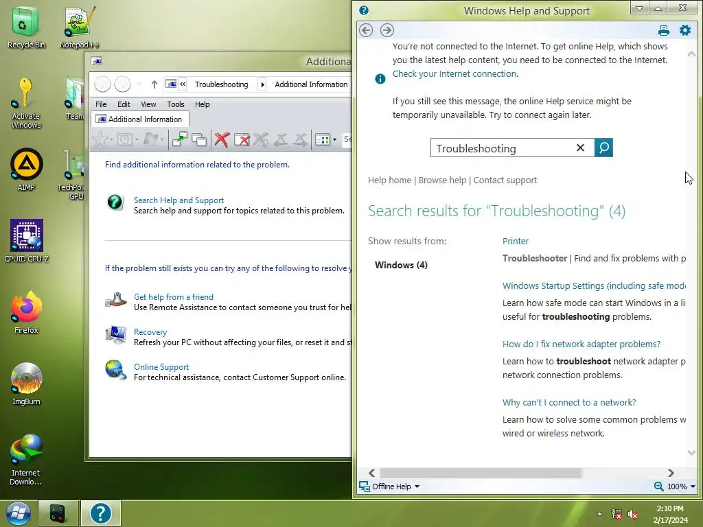Open 'Why can't I connect to a network?'
703x527 pixels.
[569, 402]
